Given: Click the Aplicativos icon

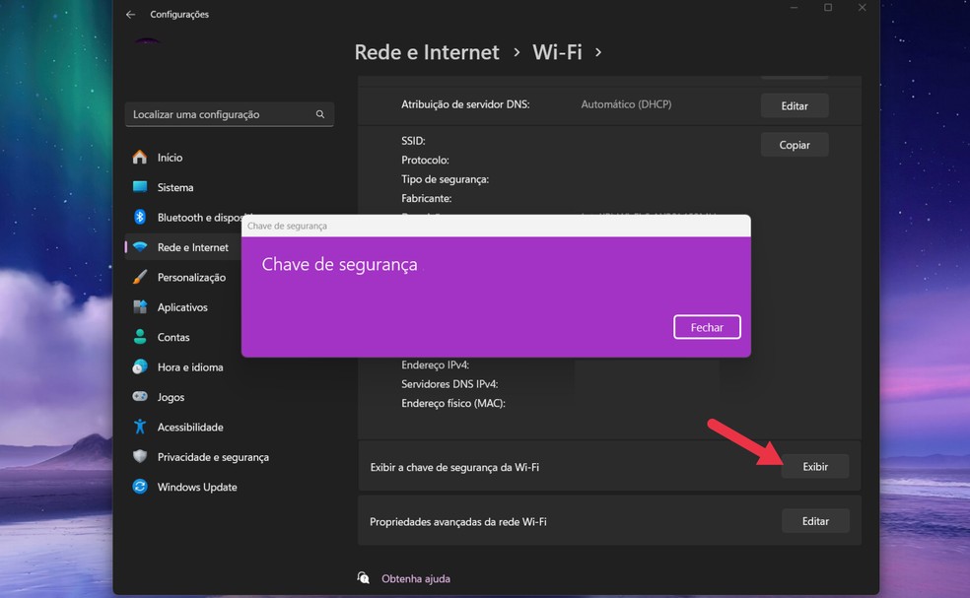Looking at the screenshot, I should [x=140, y=306].
